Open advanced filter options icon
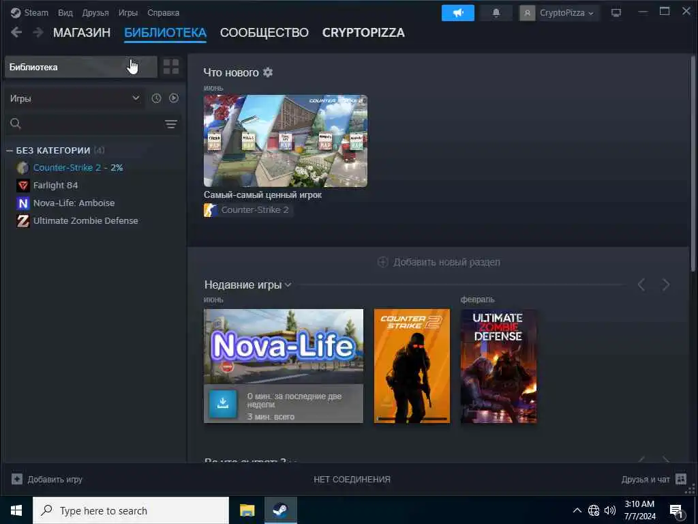Screen dimensions: 698x524 [x=171, y=124]
